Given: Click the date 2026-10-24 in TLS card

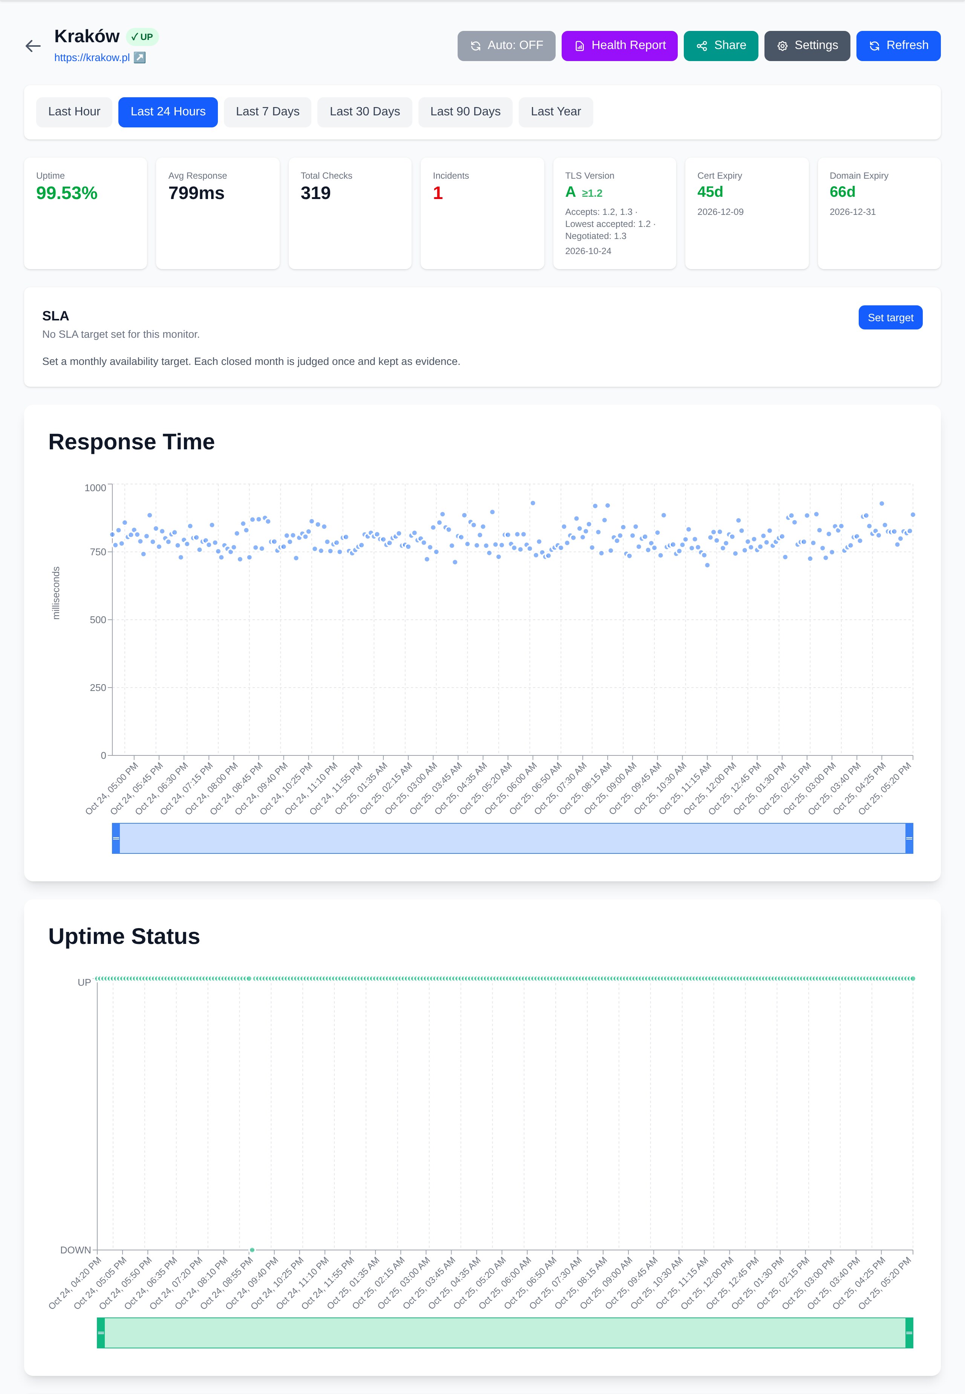Looking at the screenshot, I should 588,251.
